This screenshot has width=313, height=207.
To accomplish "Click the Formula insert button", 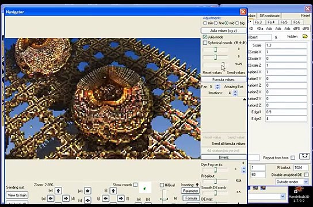I will point(191,198).
